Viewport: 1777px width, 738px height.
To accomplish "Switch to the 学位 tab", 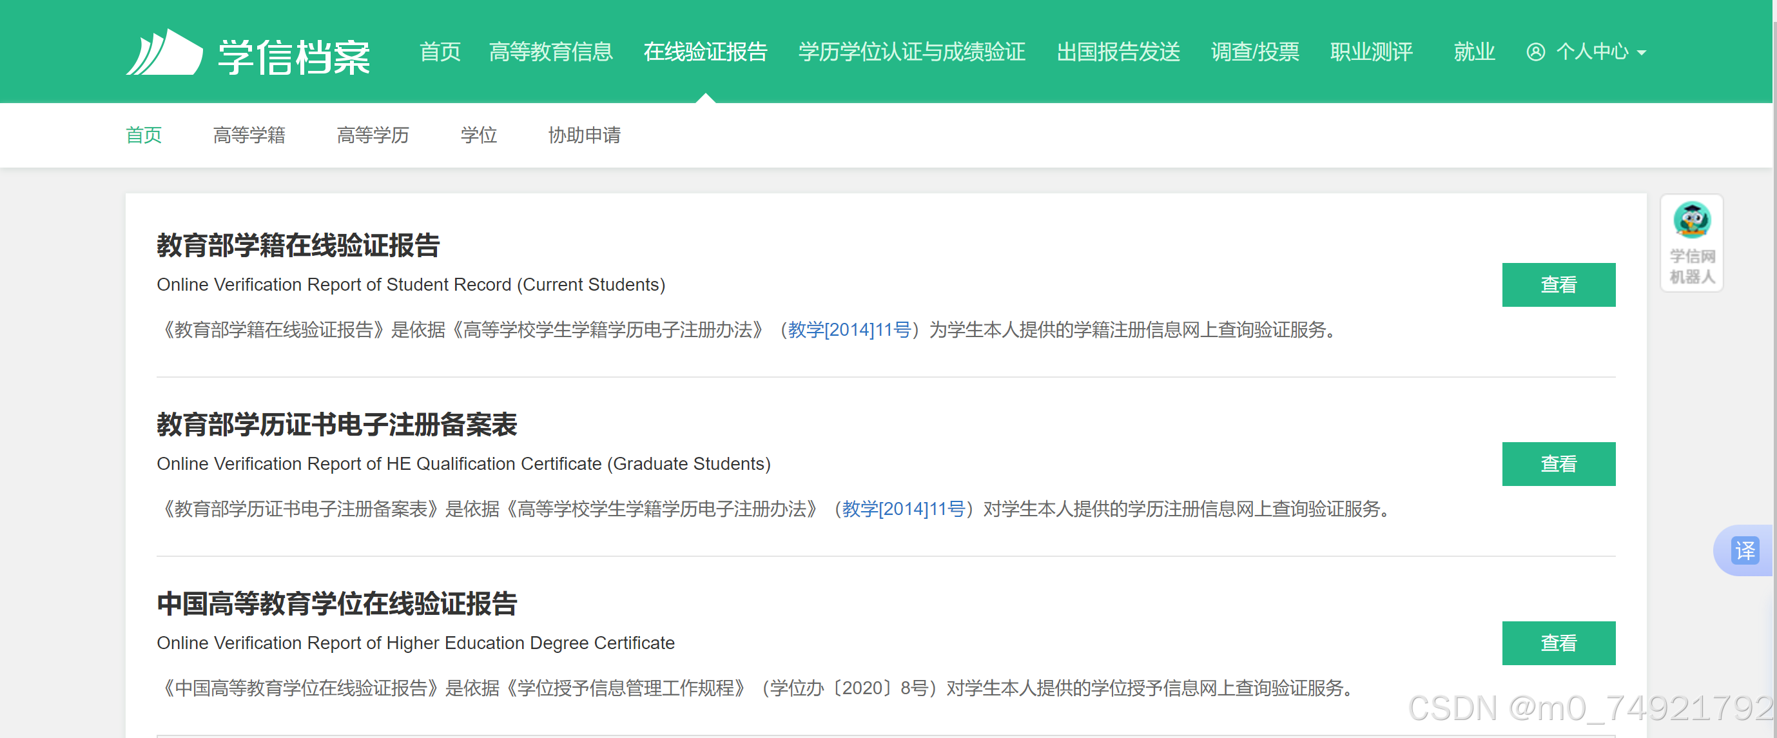I will coord(479,135).
